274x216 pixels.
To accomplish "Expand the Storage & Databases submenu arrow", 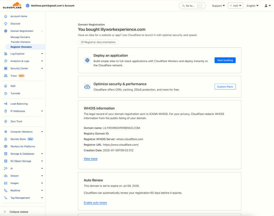I will (x=42, y=154).
